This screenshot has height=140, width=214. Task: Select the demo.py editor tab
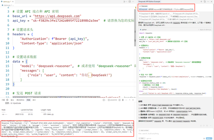pos(7,2)
